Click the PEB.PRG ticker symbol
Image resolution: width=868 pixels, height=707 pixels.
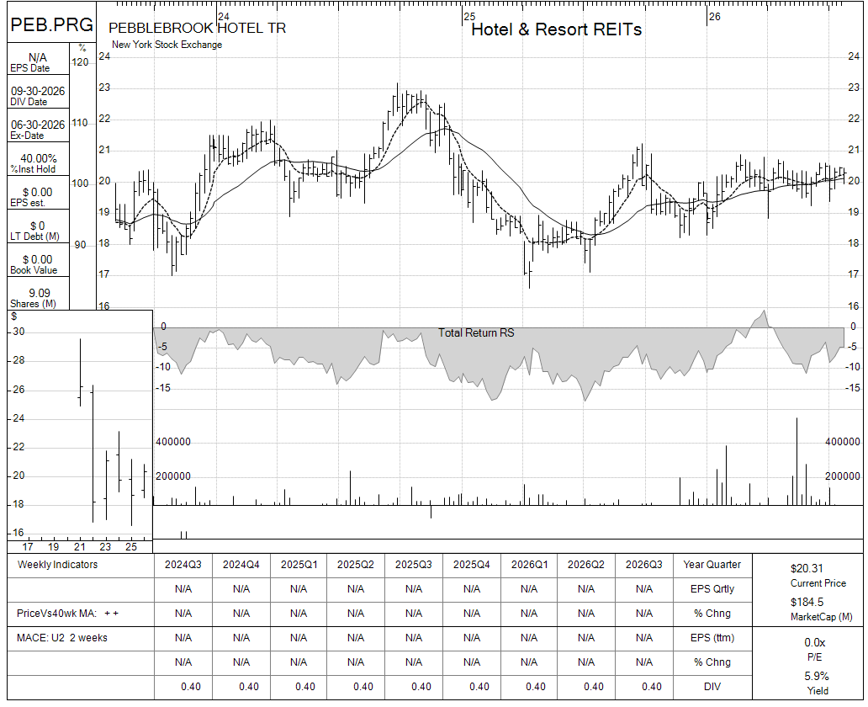pos(51,25)
